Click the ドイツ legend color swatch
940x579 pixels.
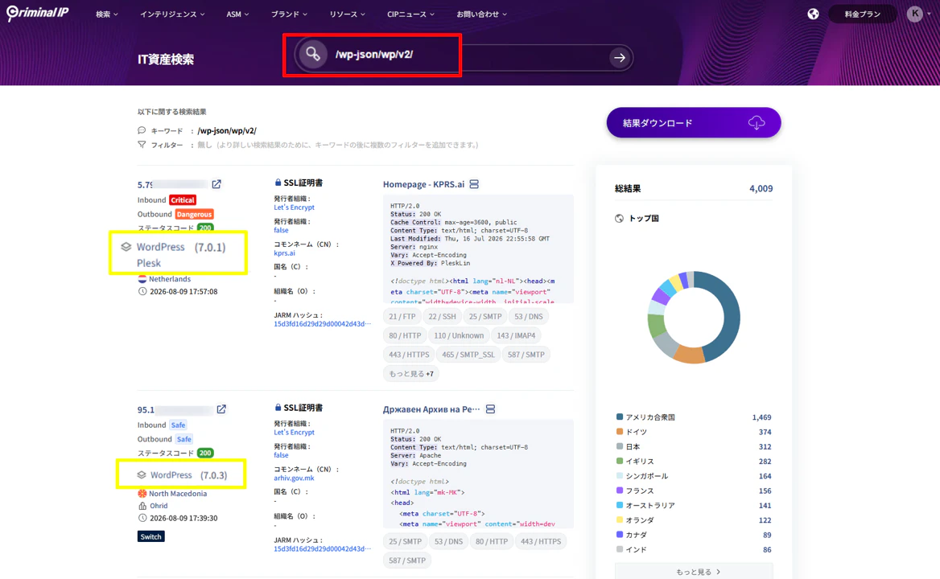(x=619, y=432)
